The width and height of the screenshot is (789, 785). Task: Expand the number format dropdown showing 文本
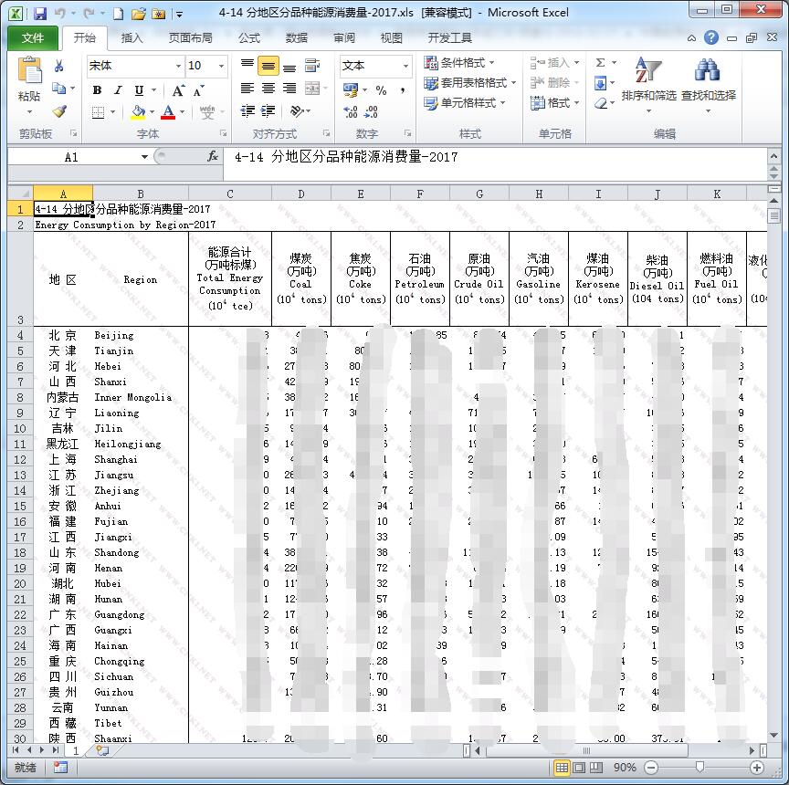point(405,66)
